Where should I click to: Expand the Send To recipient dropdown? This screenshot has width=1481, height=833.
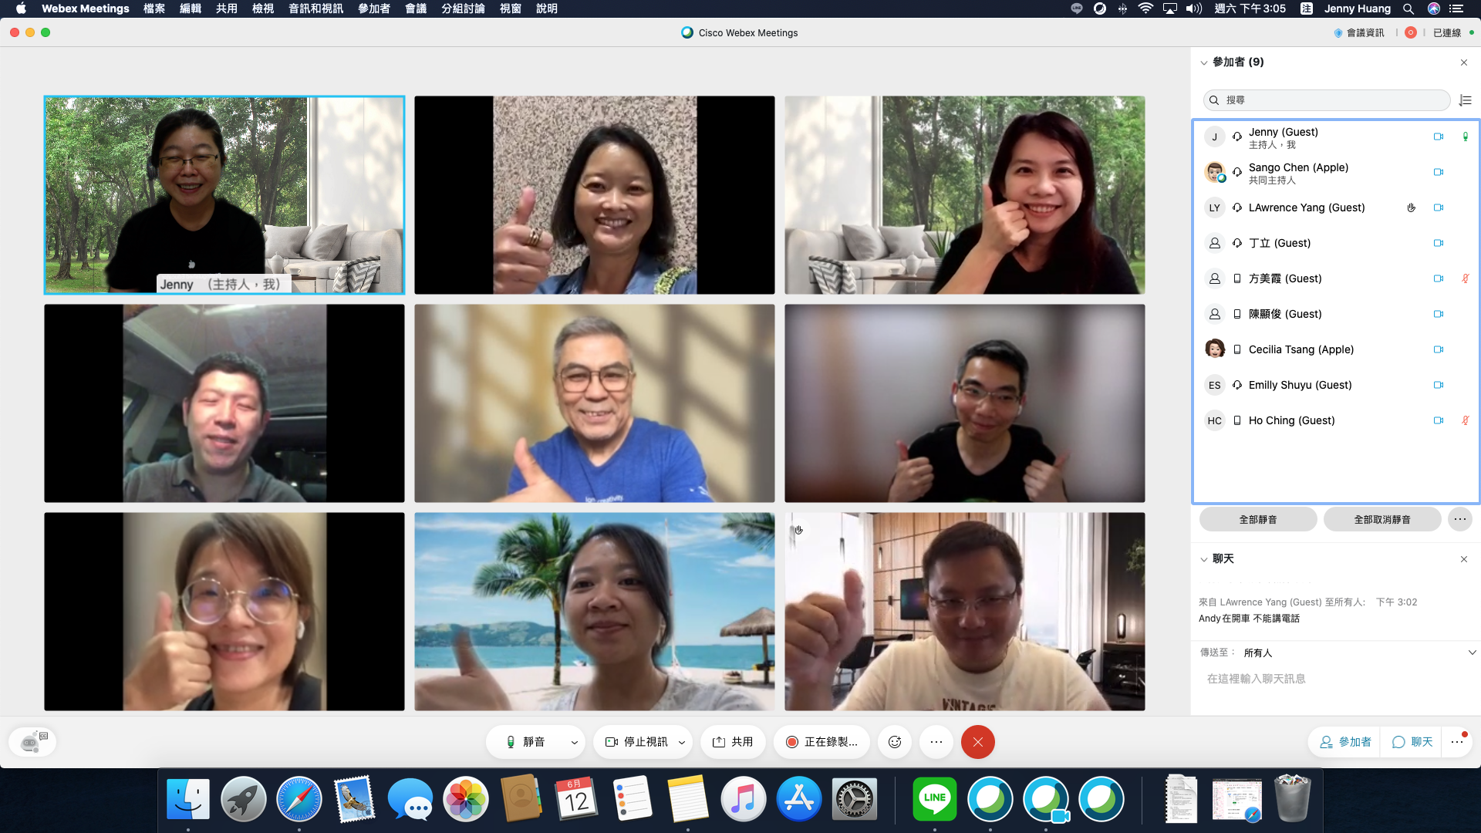pyautogui.click(x=1472, y=653)
